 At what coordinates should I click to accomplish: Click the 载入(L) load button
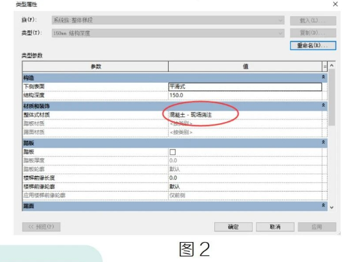313,21
